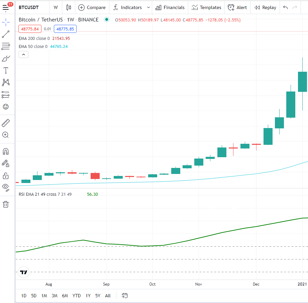The image size is (308, 303).
Task: Open the Financials menu
Action: [170, 7]
